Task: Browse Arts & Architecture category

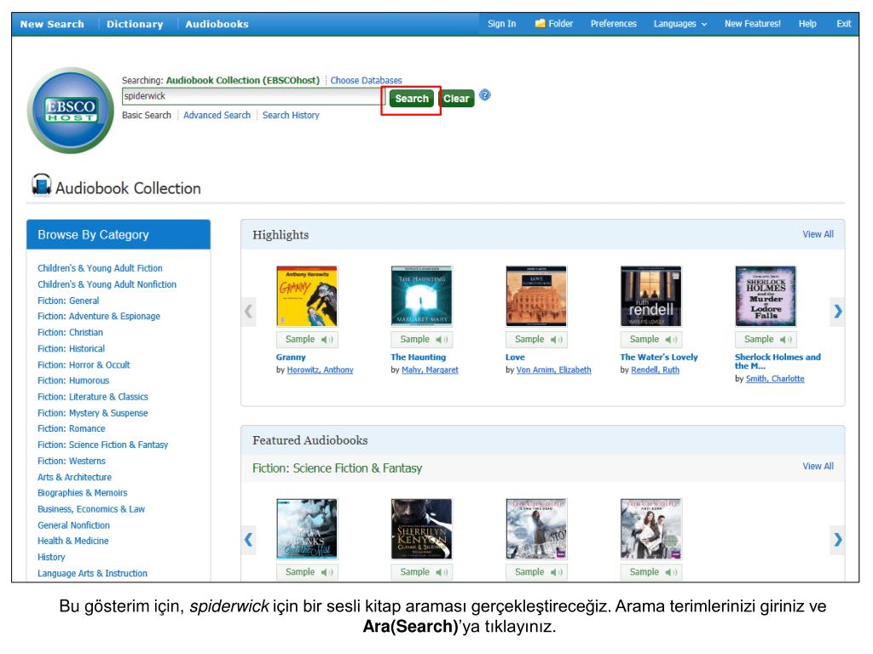Action: pos(75,477)
